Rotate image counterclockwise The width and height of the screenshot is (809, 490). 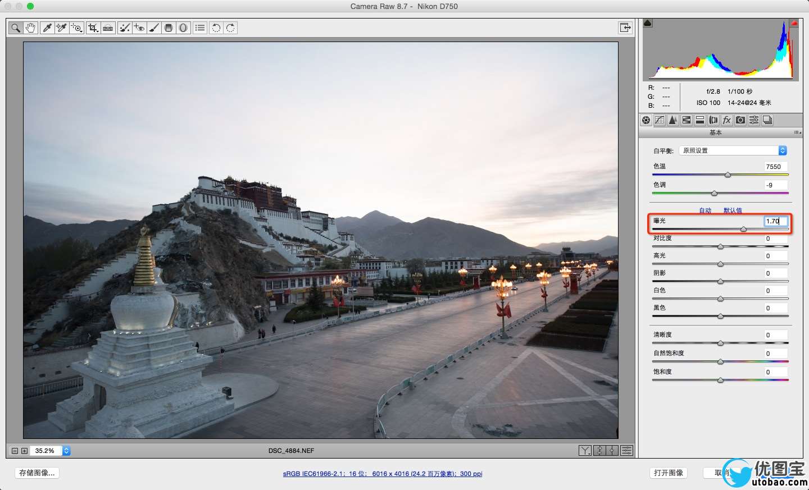coord(216,28)
